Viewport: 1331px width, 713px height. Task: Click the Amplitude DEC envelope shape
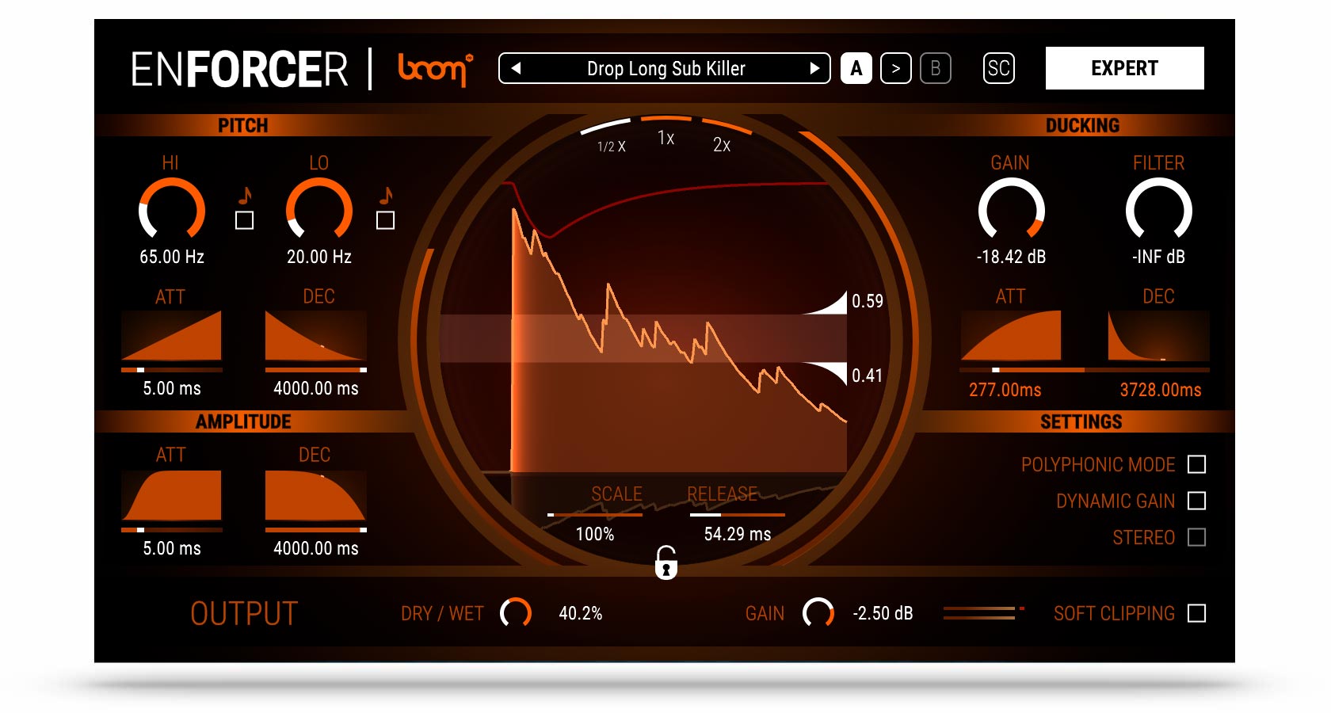pyautogui.click(x=316, y=495)
